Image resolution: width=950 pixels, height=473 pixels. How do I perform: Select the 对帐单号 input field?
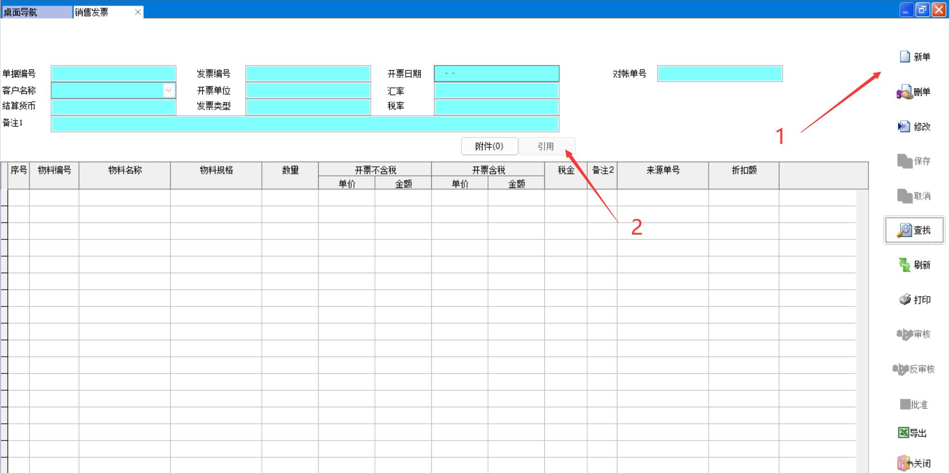point(719,74)
